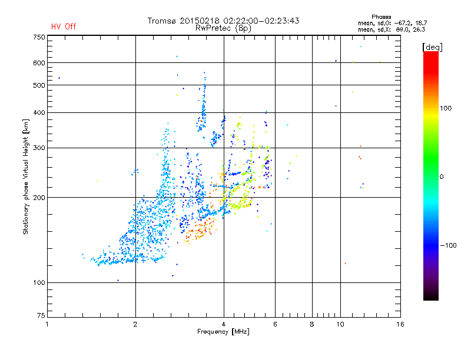Screen dimensions: 471x353
Task: Click the colorbar tick label '0'
Action: [442, 177]
